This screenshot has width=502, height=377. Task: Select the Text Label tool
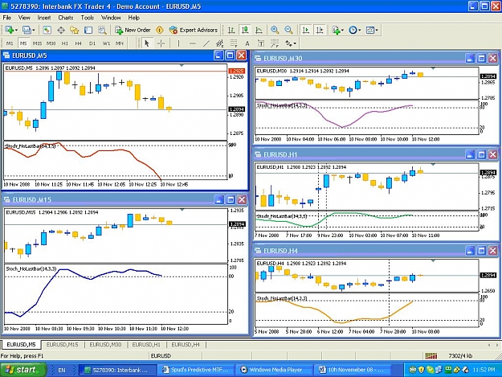coord(261,43)
